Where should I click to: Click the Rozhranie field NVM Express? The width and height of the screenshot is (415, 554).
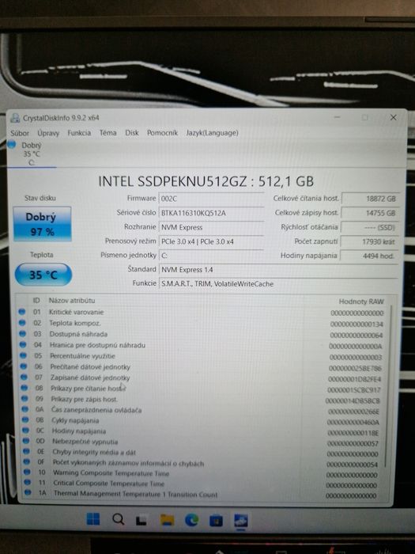click(x=211, y=227)
